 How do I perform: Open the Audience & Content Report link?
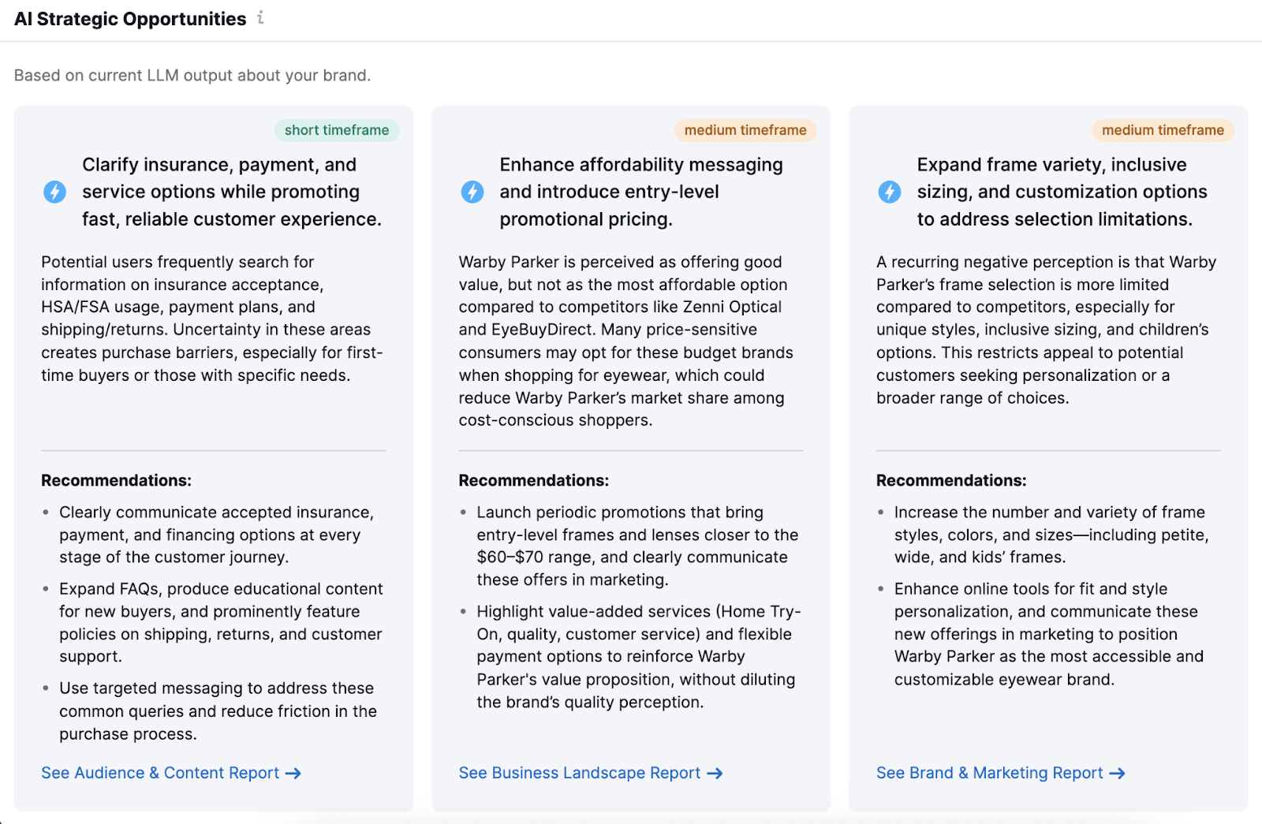[x=160, y=774]
